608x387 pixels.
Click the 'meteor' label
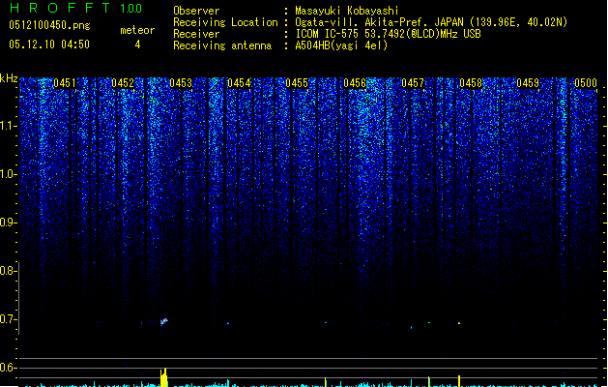(x=137, y=30)
